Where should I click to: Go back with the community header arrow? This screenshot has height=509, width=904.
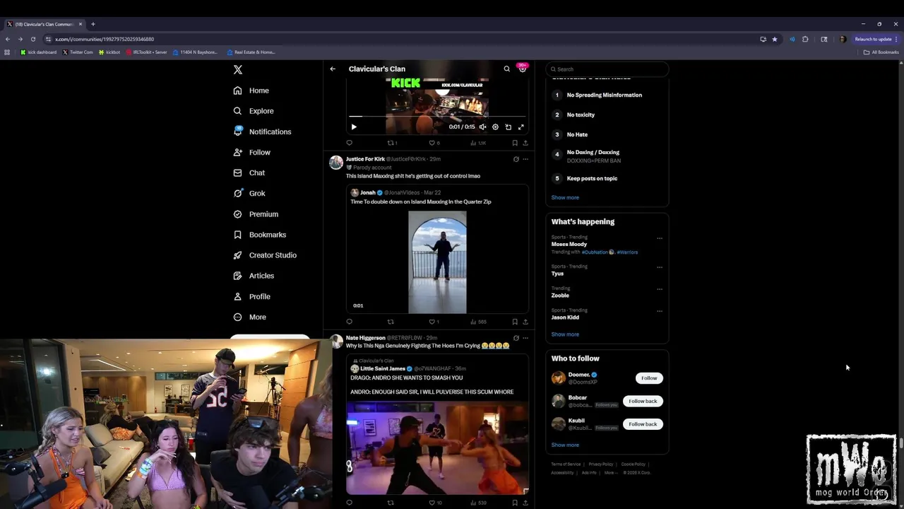point(333,69)
